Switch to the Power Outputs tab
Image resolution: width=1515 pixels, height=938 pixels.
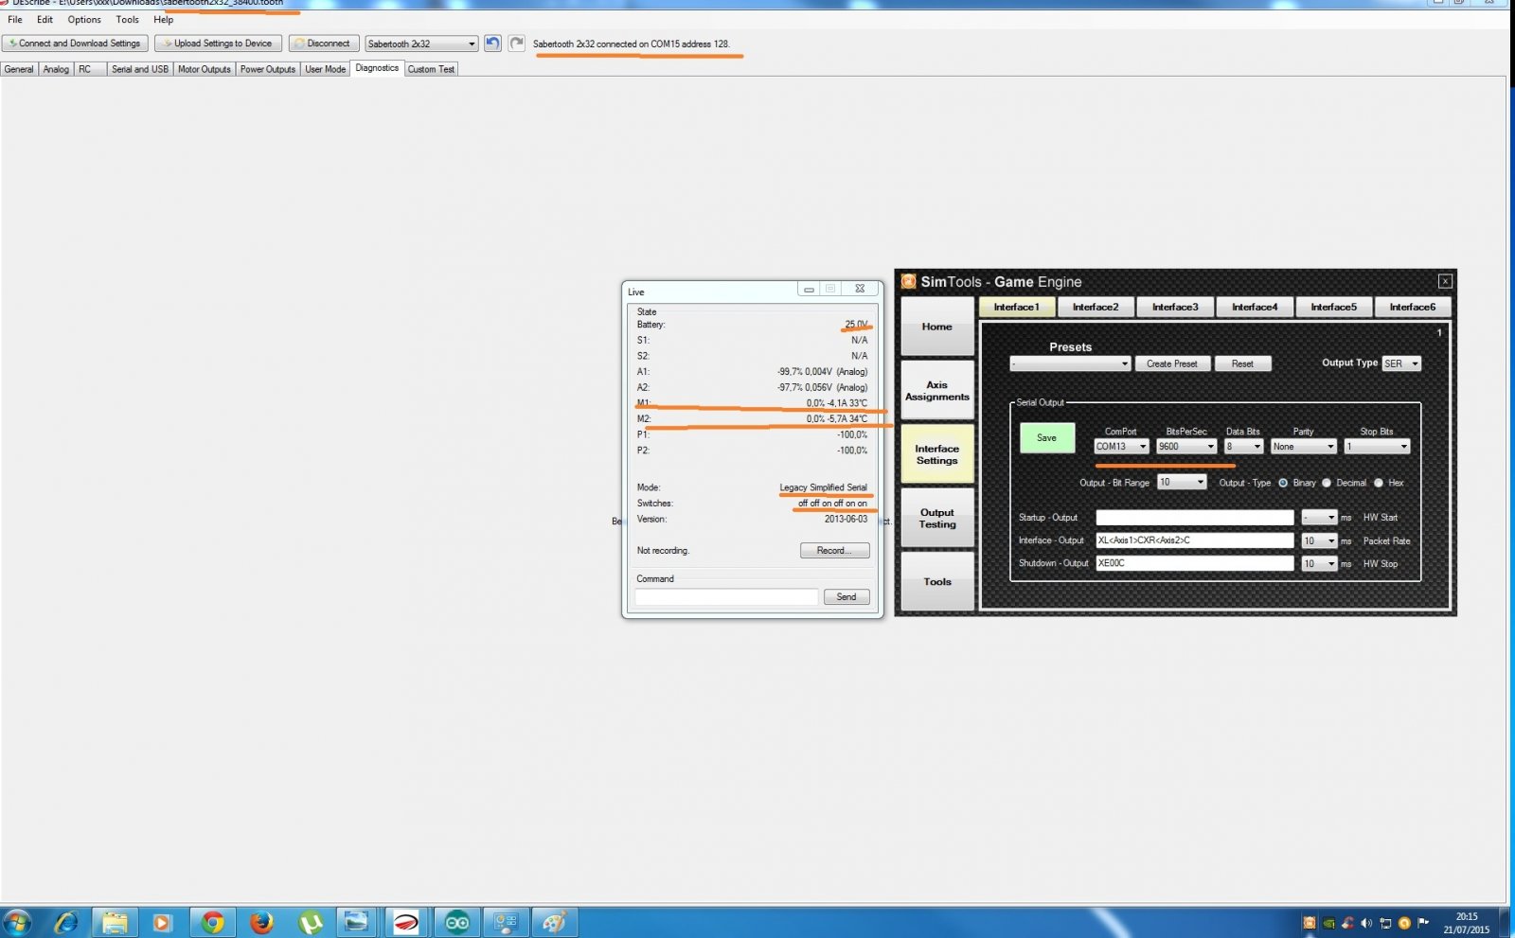[268, 69]
